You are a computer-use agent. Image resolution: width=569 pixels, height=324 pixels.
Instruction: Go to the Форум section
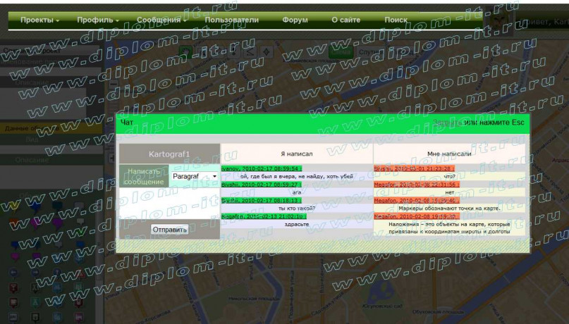295,20
